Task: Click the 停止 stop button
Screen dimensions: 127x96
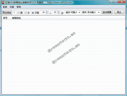Action: 119,12
